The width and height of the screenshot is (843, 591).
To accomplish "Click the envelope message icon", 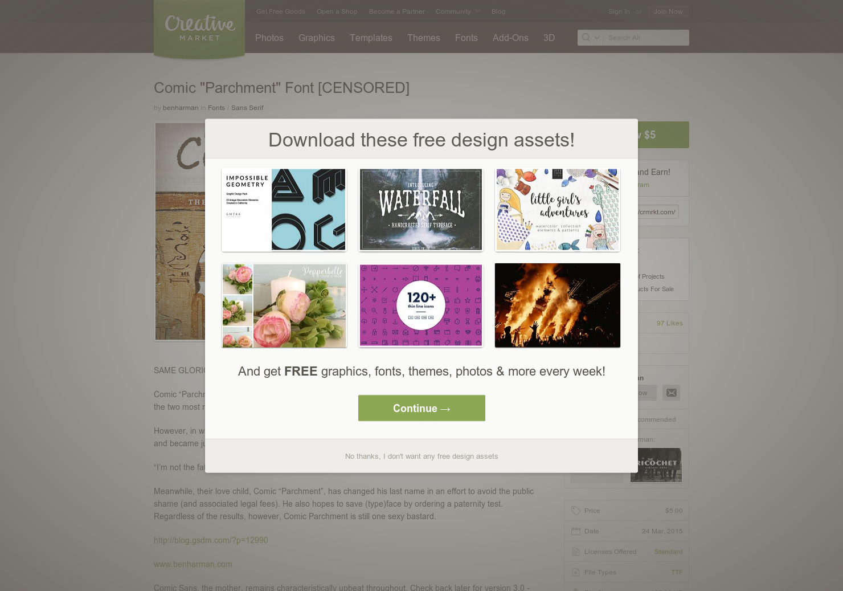I will pos(671,393).
